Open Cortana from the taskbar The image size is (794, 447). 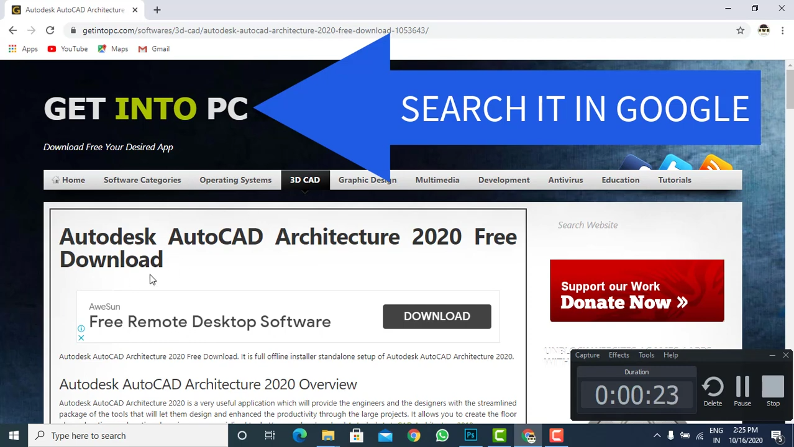tap(242, 435)
